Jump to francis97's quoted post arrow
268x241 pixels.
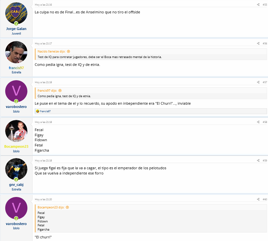[x=60, y=91]
